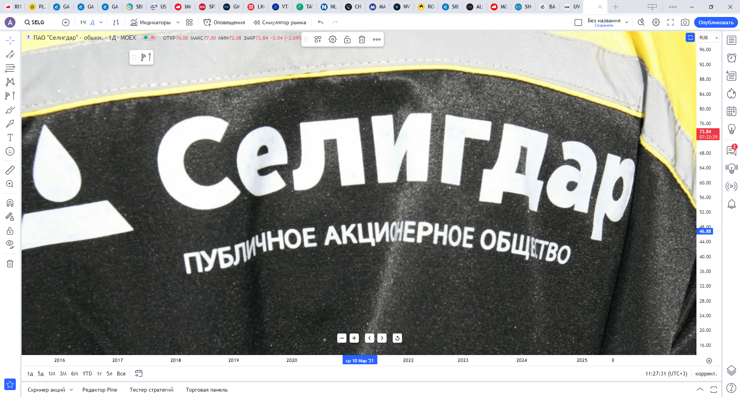The width and height of the screenshot is (740, 397).
Task: Select the ruler measure tool
Action: (x=10, y=170)
